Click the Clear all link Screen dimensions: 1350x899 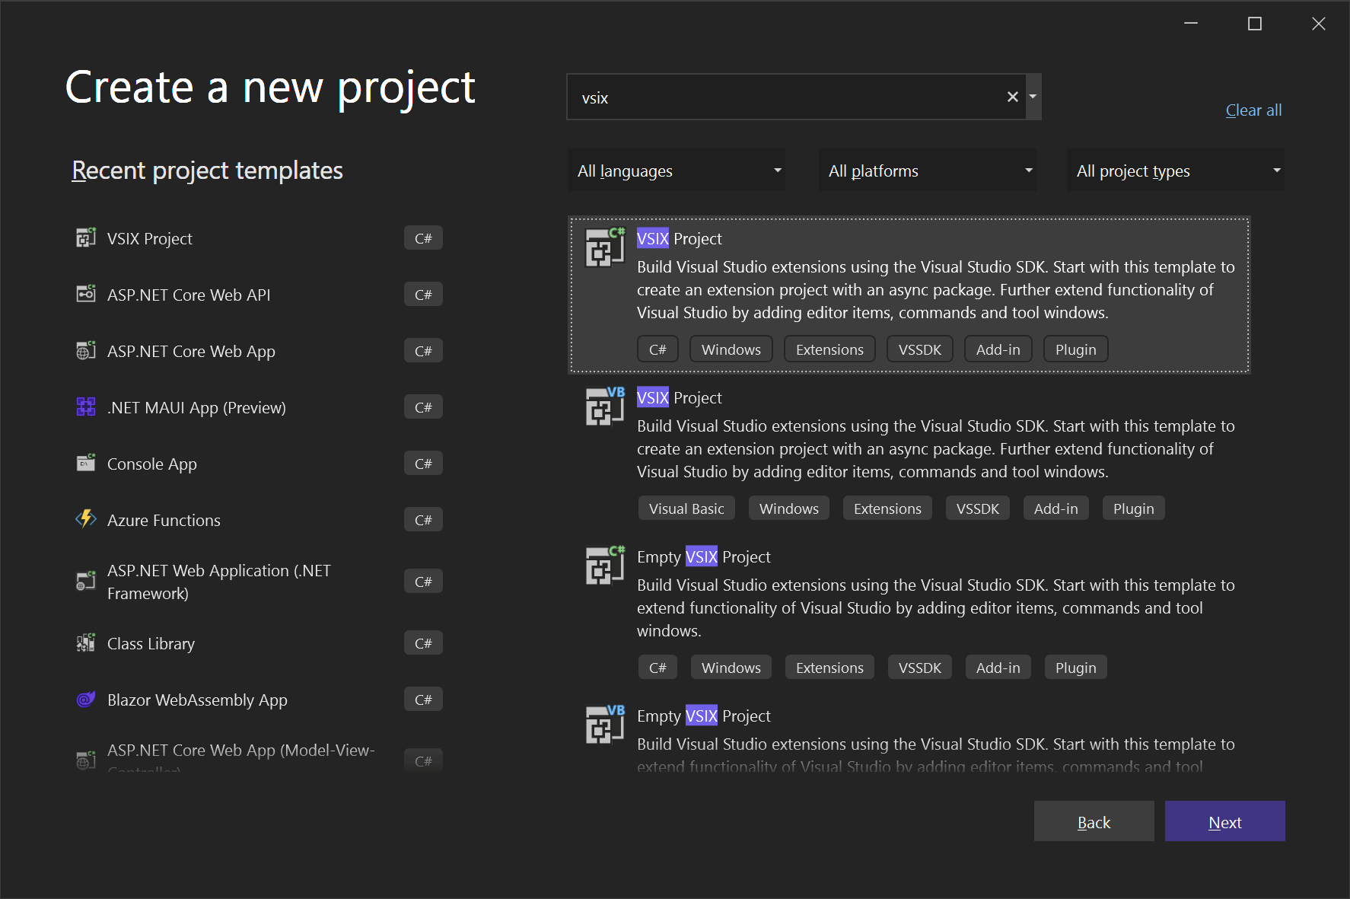tap(1253, 110)
